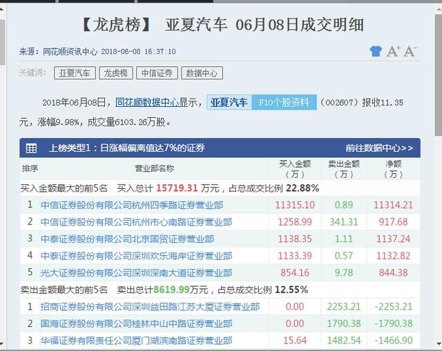
Task: Click the table grid icon beside 上榜类型1
Action: click(31, 148)
